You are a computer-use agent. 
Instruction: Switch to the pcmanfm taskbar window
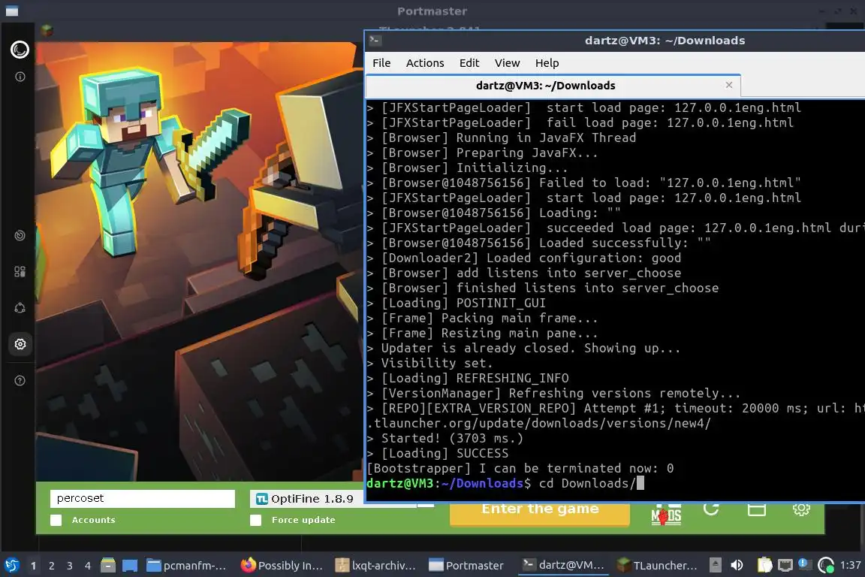[186, 565]
